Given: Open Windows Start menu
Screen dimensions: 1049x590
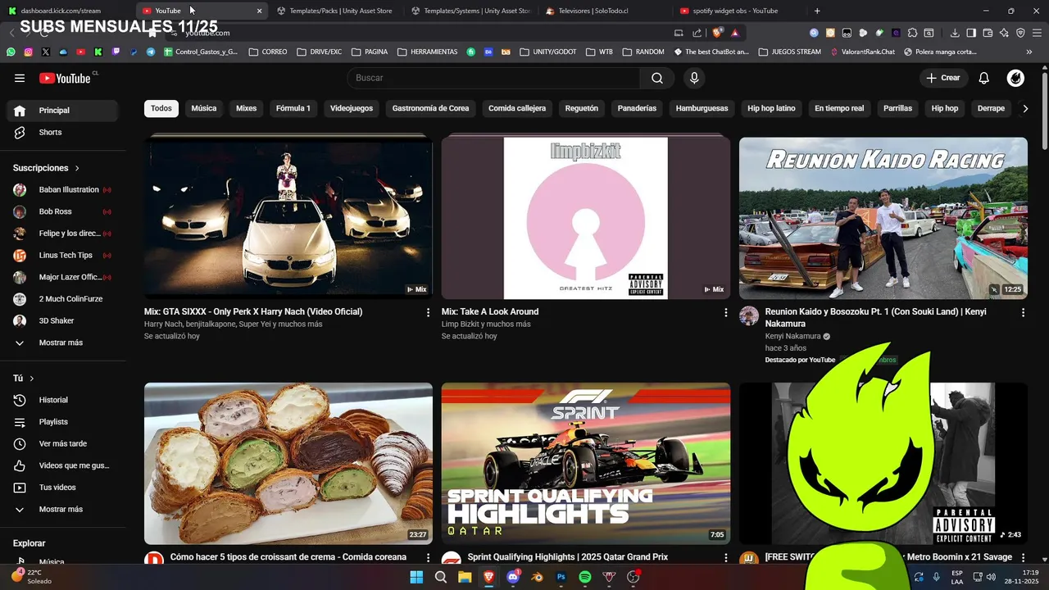Looking at the screenshot, I should (416, 577).
